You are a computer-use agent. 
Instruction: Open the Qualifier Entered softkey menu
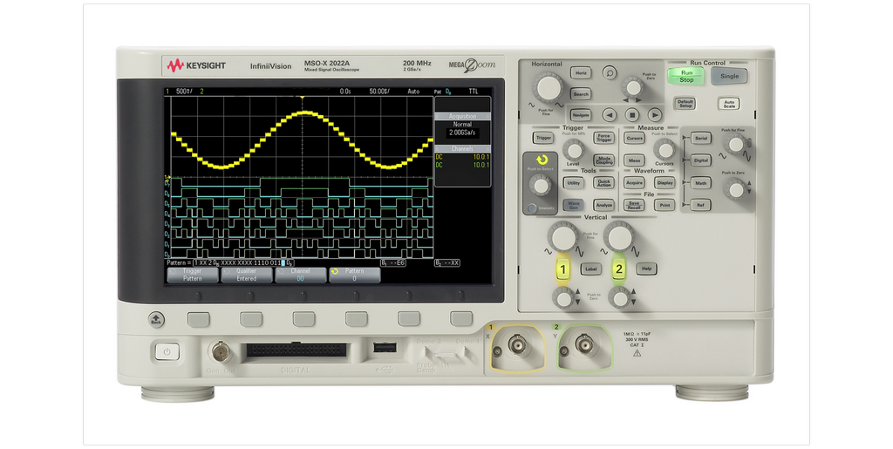coord(246,275)
